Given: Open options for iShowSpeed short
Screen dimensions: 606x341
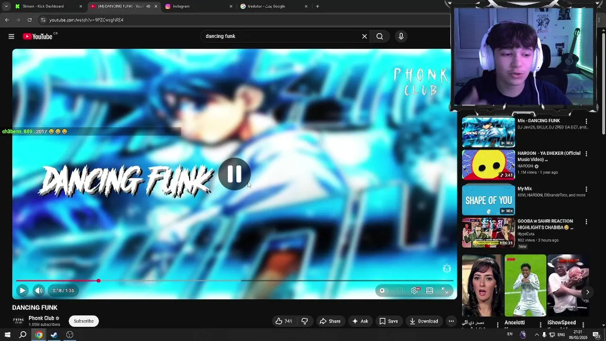Looking at the screenshot, I should 583,325.
